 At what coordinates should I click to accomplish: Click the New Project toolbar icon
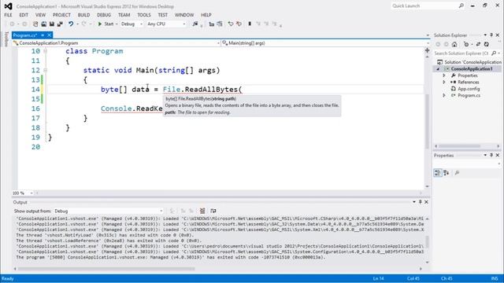click(35, 24)
